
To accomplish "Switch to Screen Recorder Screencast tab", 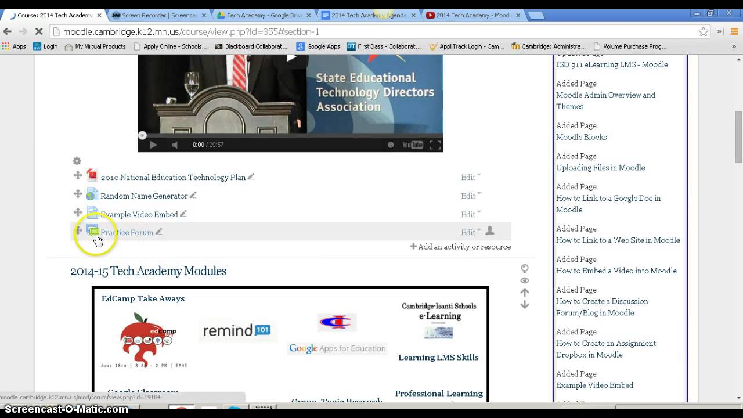I will [158, 15].
